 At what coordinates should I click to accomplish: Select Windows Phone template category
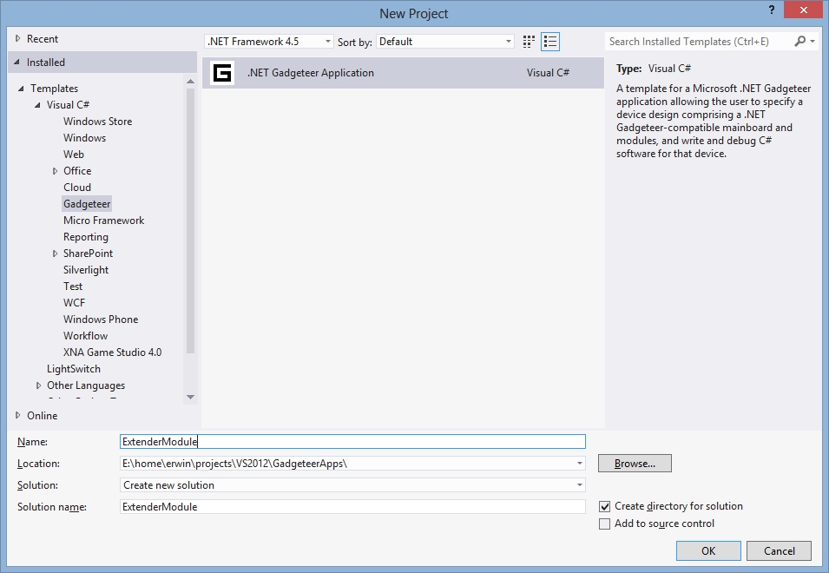[x=101, y=319]
